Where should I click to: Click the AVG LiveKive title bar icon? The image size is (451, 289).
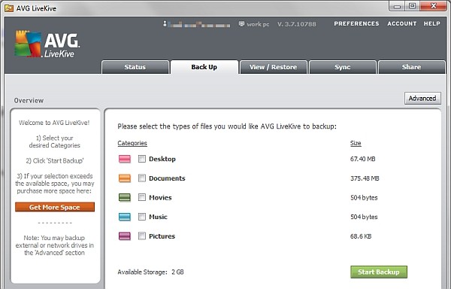coord(9,8)
